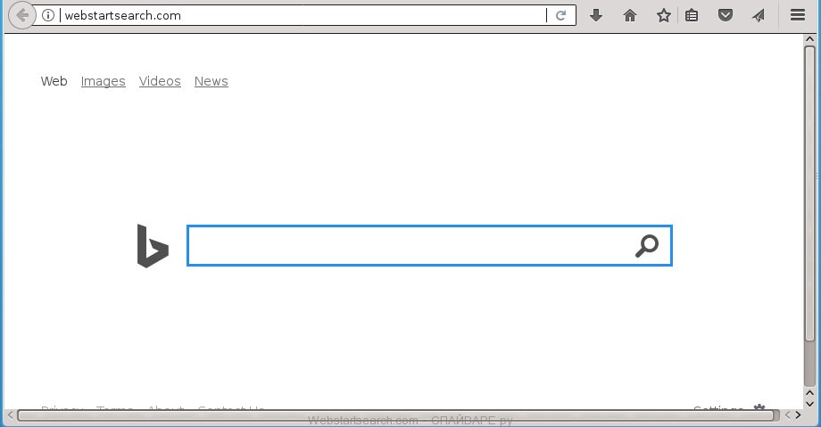
Task: Go to the Home page icon
Action: click(x=630, y=16)
